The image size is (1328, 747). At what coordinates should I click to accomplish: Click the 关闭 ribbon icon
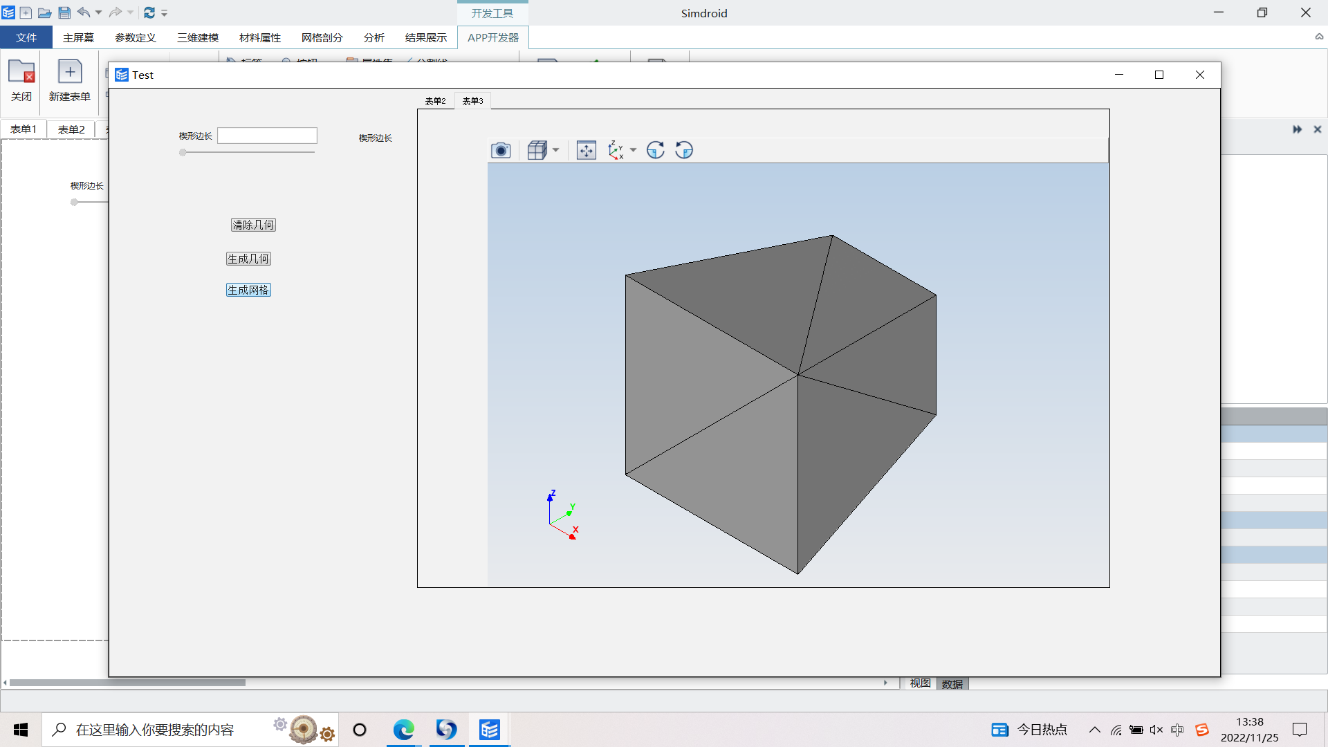coord(21,80)
